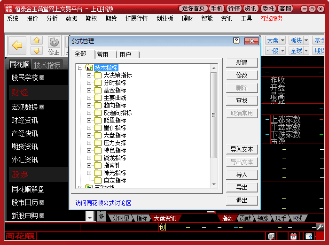Click the 多 toggle icon below dialog
The image size is (329, 245).
pos(101,216)
